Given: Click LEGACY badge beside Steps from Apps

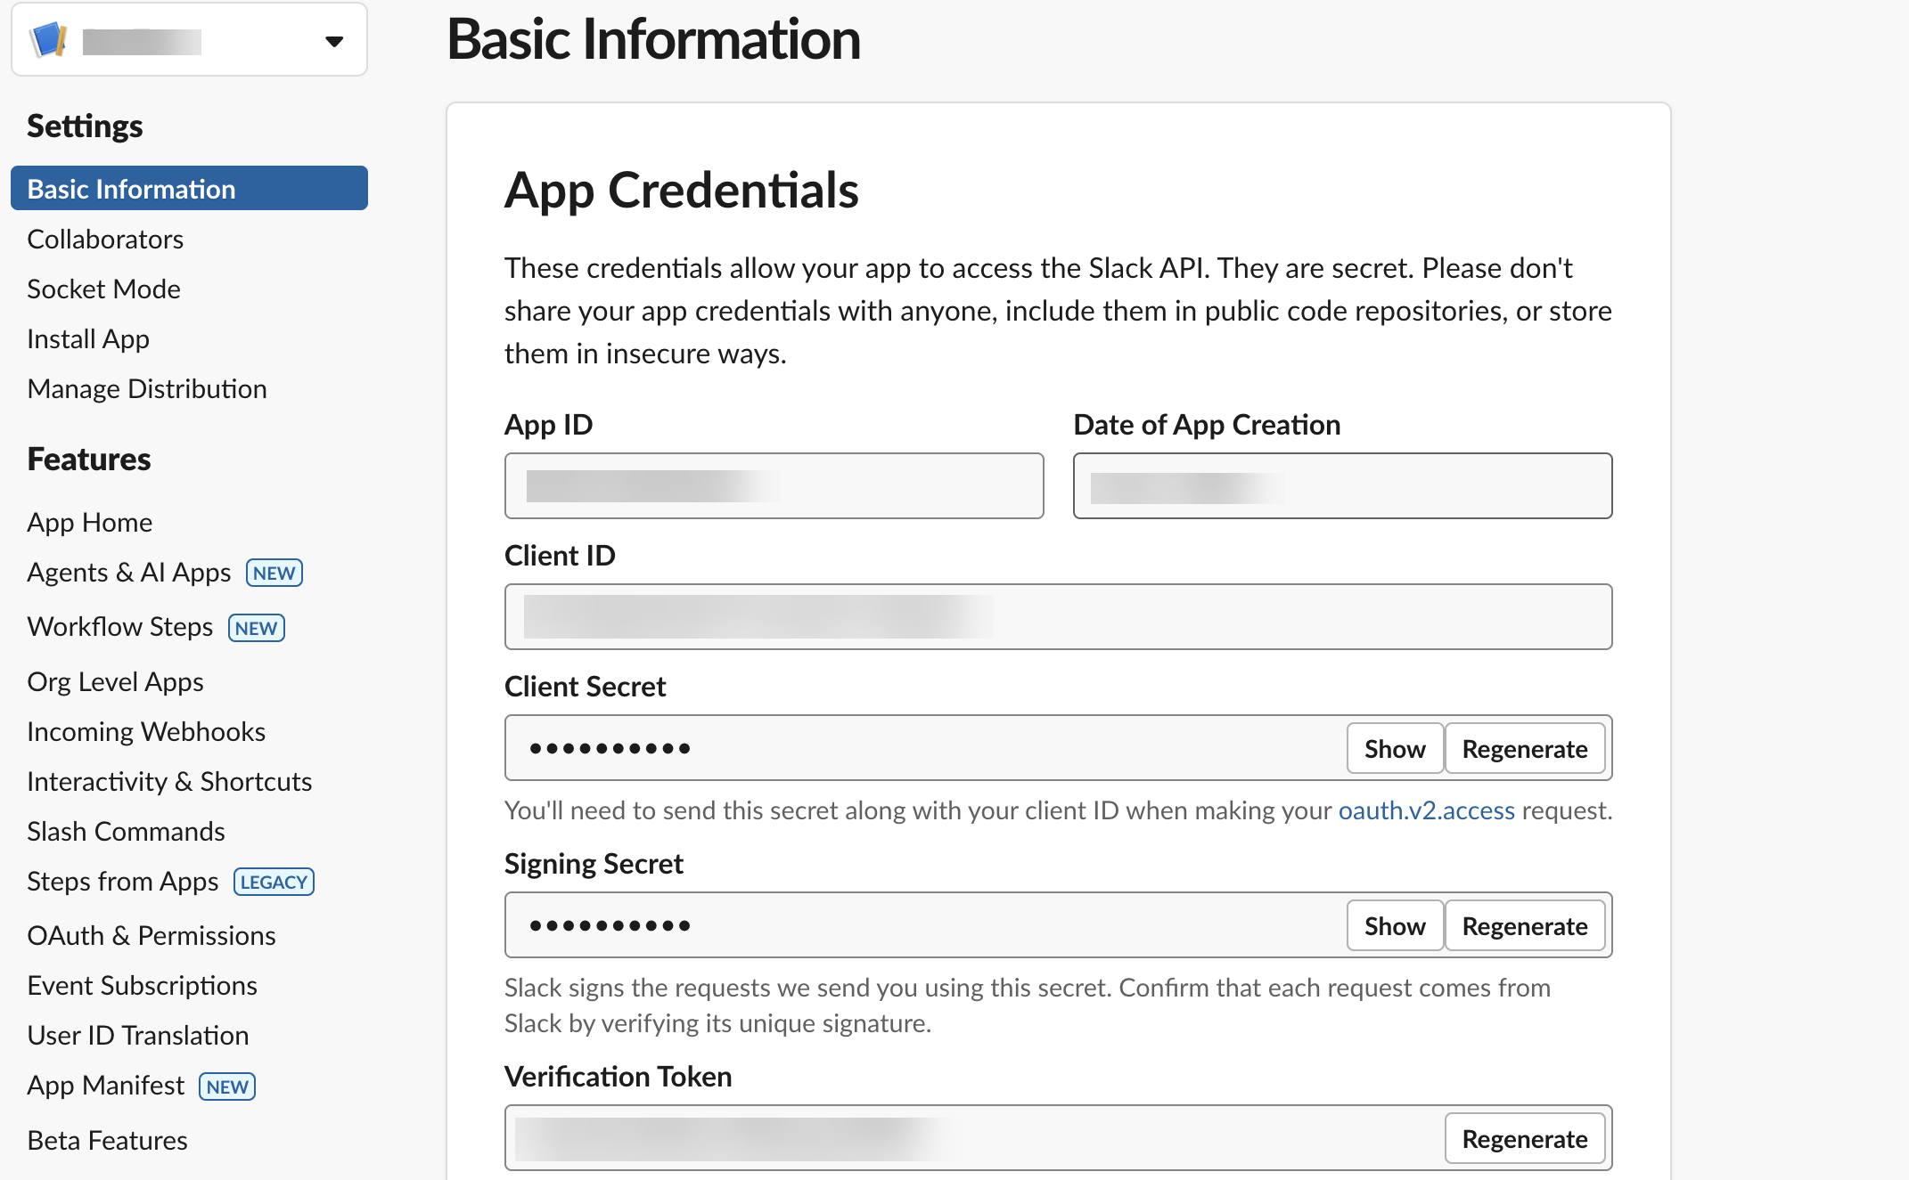Looking at the screenshot, I should pyautogui.click(x=274, y=882).
